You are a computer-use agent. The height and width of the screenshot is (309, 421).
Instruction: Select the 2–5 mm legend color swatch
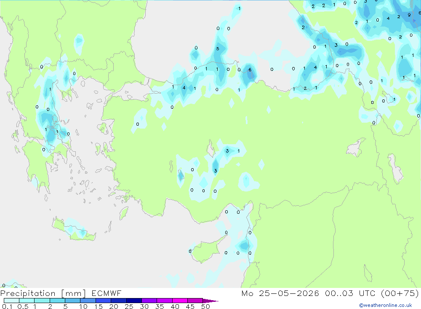point(57,301)
